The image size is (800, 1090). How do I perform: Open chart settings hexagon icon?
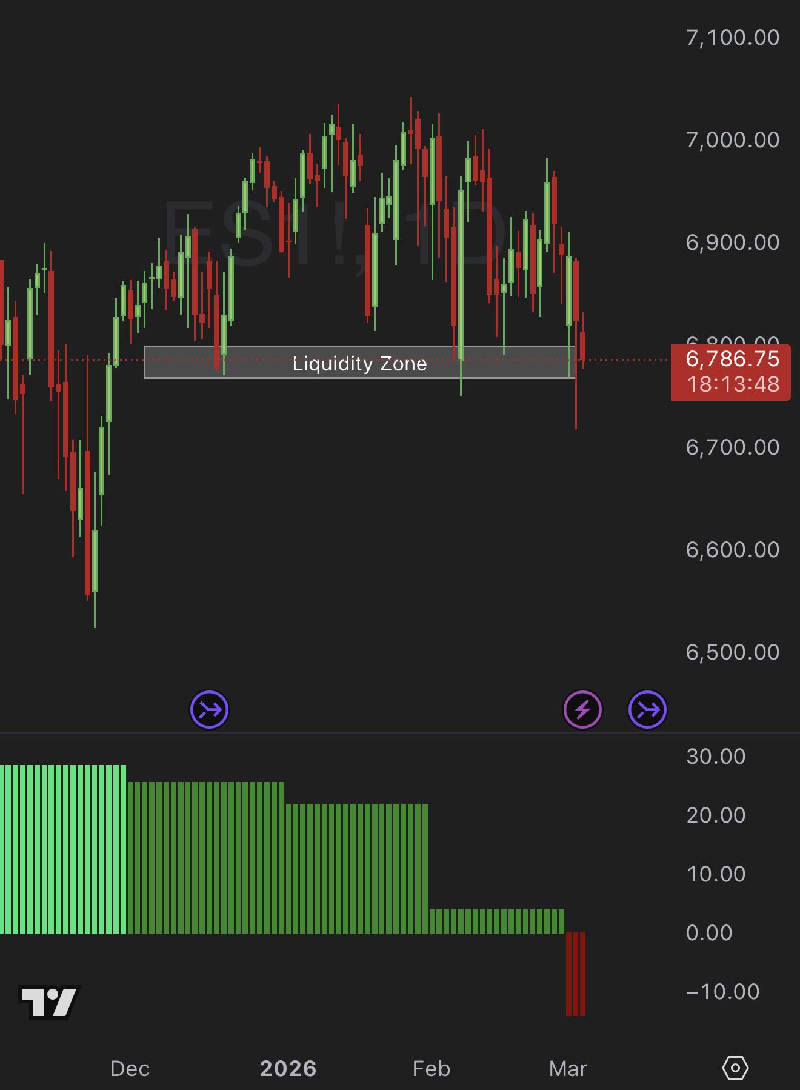pyautogui.click(x=735, y=1068)
